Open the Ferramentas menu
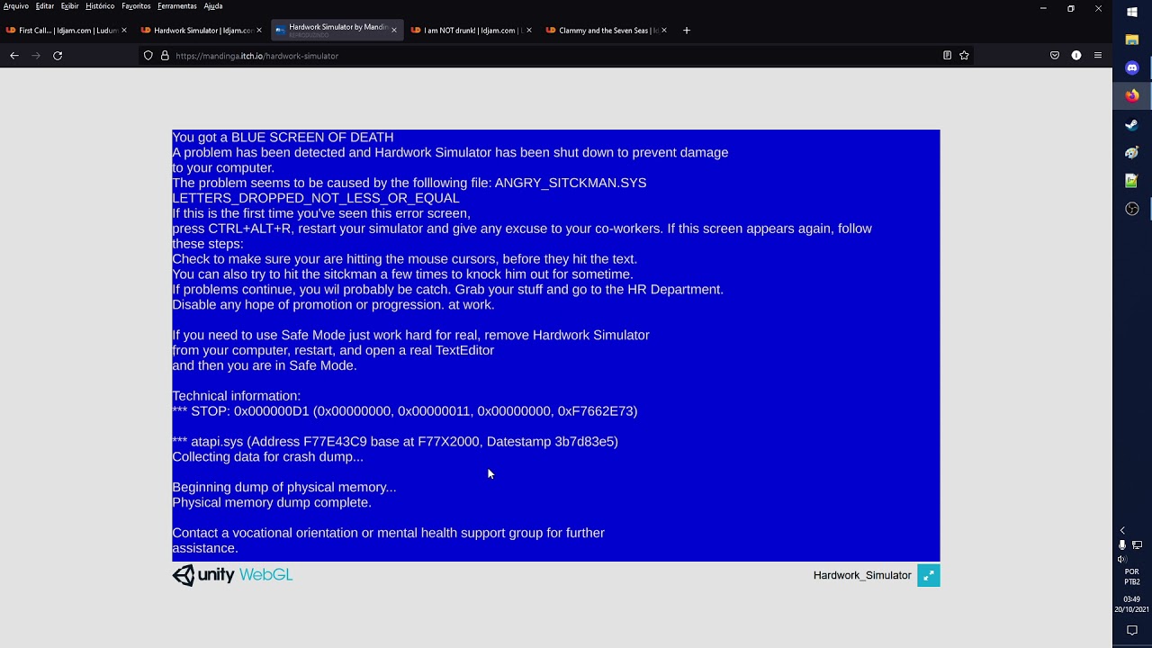The width and height of the screenshot is (1152, 648). coord(176,6)
